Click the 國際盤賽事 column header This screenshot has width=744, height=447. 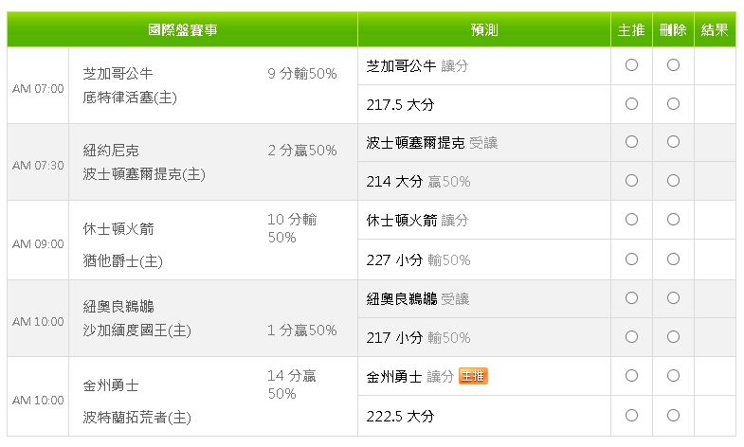(183, 30)
